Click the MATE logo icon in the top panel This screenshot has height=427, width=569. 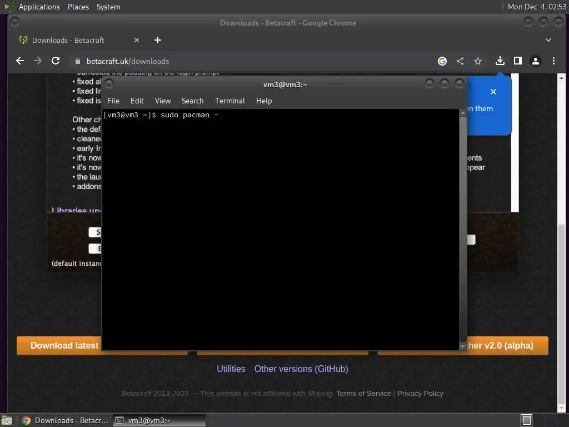pos(9,7)
